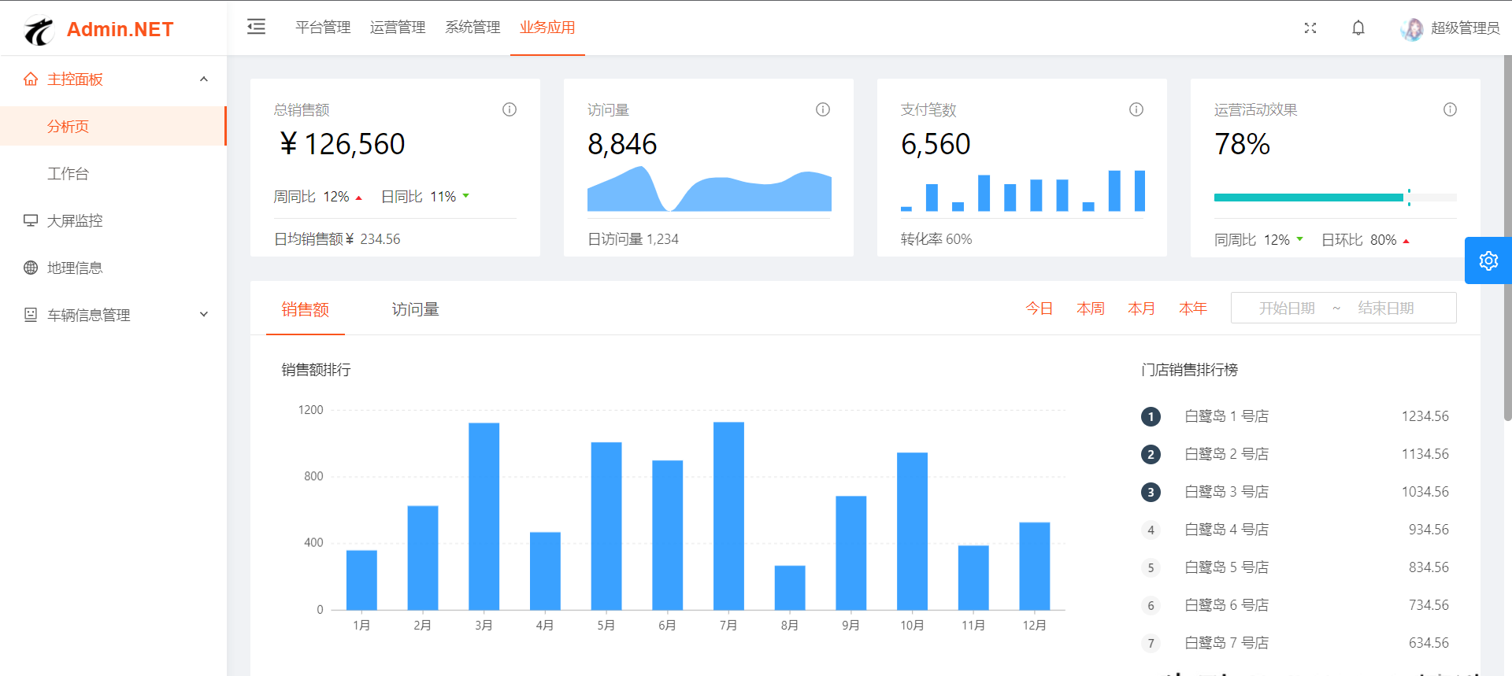Select the 平台管理 top menu

pos(323,28)
